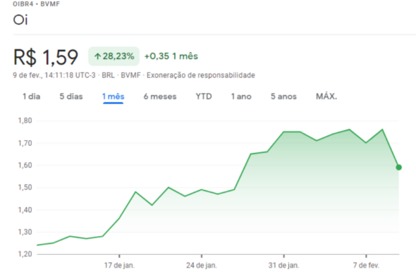Select the 1 dia time range tab

[x=31, y=96]
